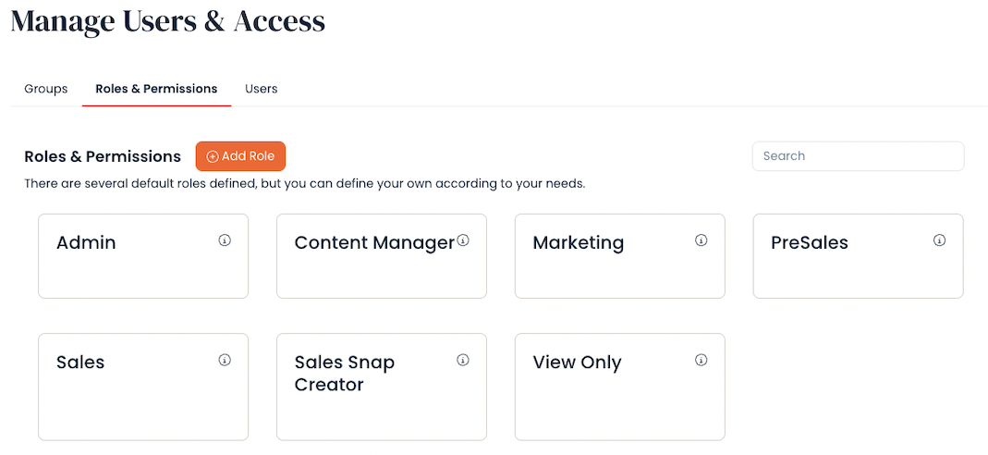
Task: Show Marketing role info icon details
Action: pyautogui.click(x=701, y=240)
